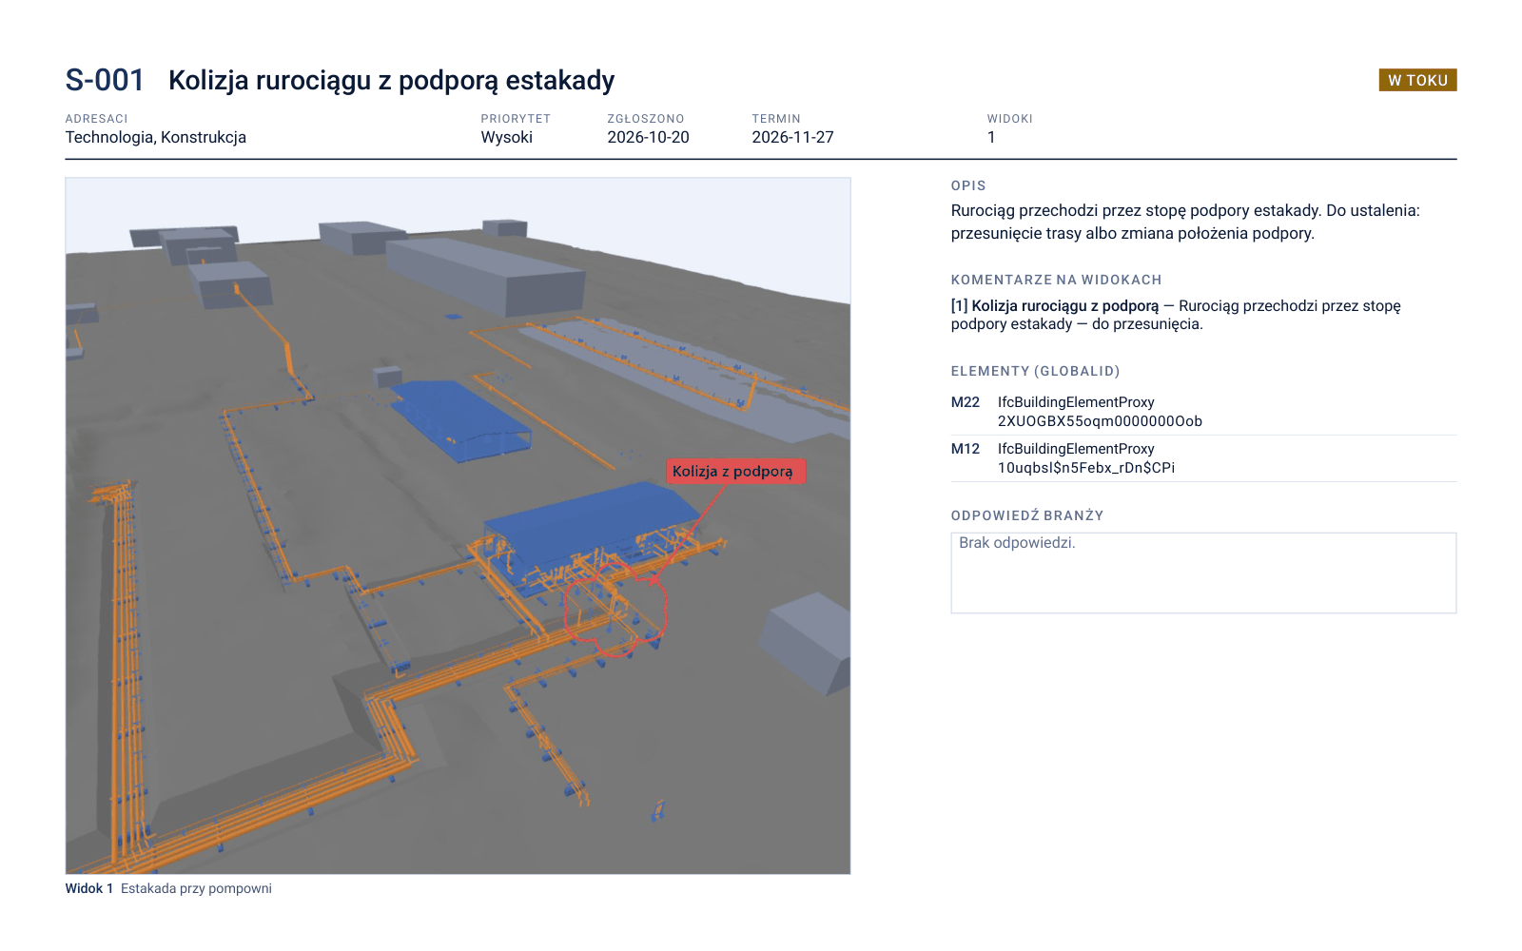Click the 'ZGŁOSZONO' field label
This screenshot has width=1522, height=951.
tap(646, 119)
